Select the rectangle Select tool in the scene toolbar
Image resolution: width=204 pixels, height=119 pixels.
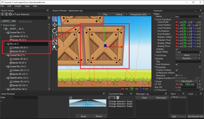click(55, 19)
